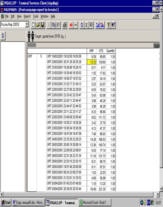Click the New document toolbar icon
The height and width of the screenshot is (207, 163).
[33, 25]
